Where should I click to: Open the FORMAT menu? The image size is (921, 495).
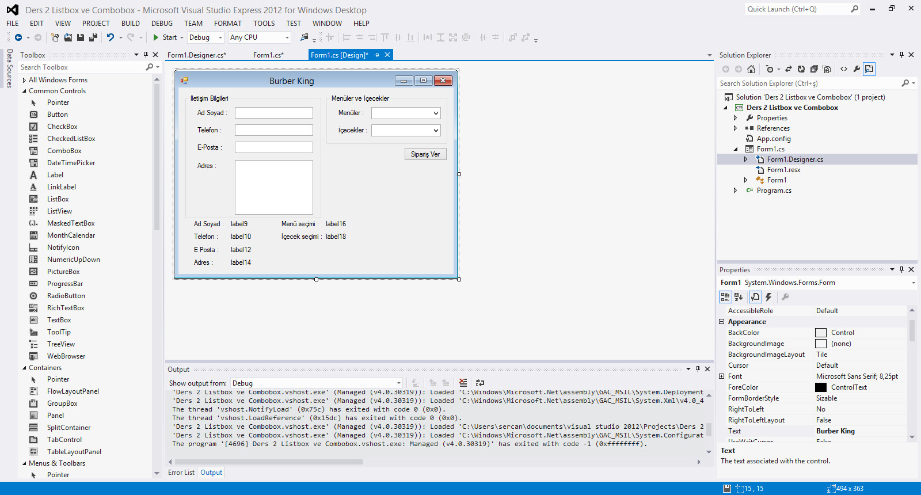point(228,24)
